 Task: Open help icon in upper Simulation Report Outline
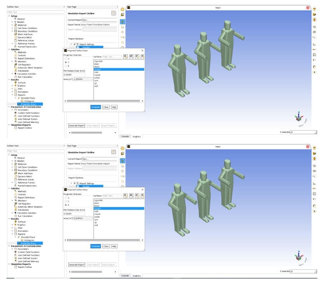click(x=114, y=13)
